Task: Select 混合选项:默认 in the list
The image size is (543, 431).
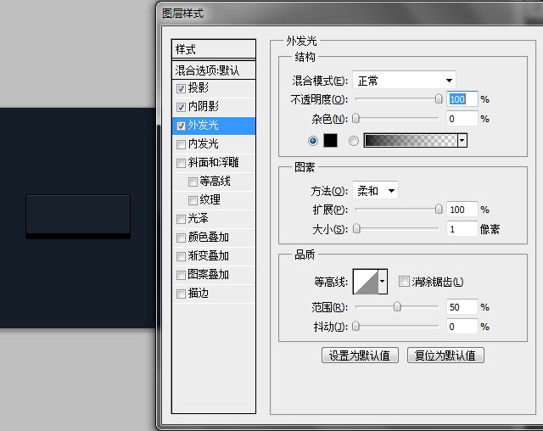Action: pos(214,70)
